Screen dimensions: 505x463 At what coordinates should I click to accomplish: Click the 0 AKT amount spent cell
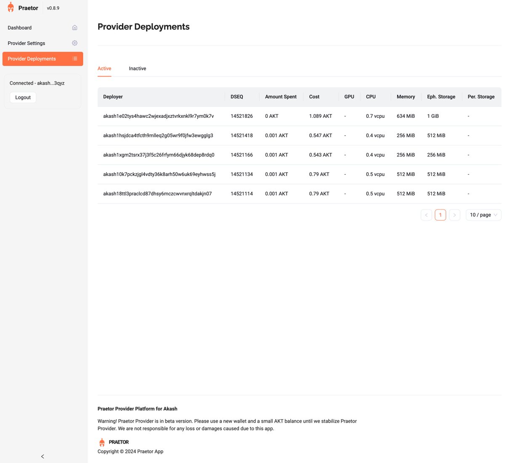pos(272,116)
